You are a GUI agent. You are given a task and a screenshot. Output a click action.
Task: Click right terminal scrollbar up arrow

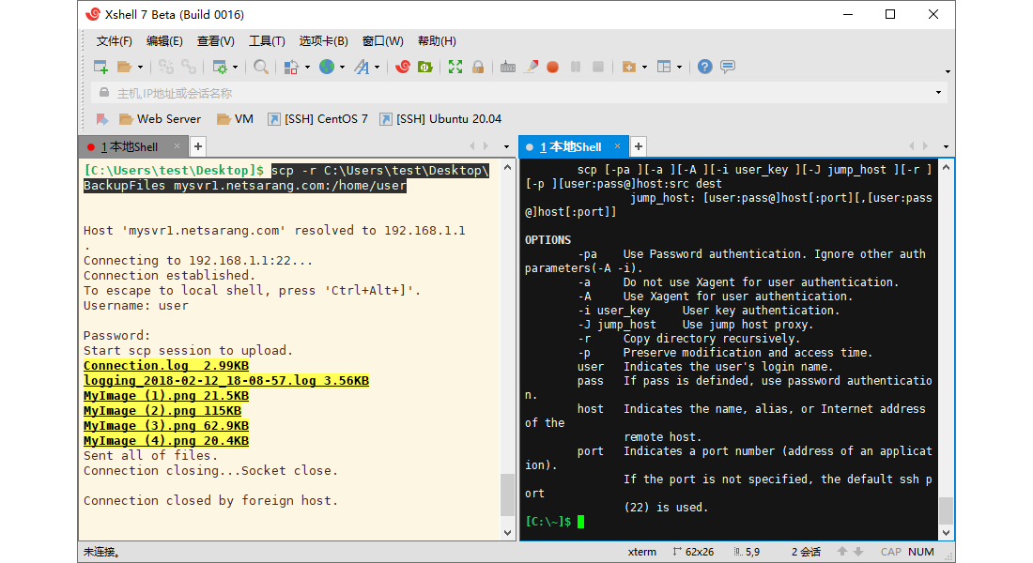pyautogui.click(x=946, y=167)
